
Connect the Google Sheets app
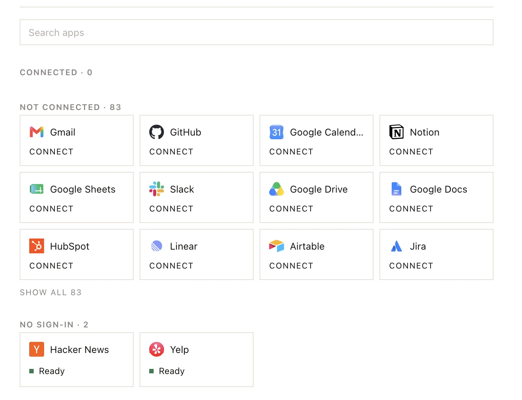pos(51,209)
